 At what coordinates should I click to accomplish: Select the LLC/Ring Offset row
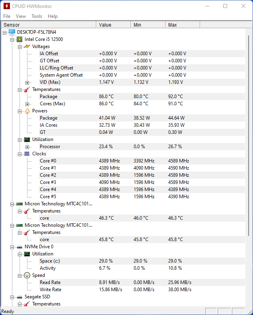coord(142,68)
